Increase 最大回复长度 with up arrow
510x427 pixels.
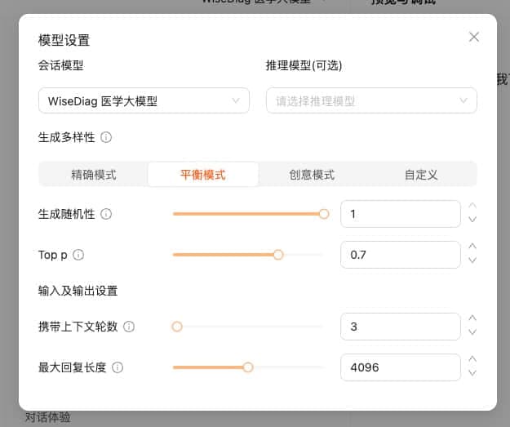[472, 359]
